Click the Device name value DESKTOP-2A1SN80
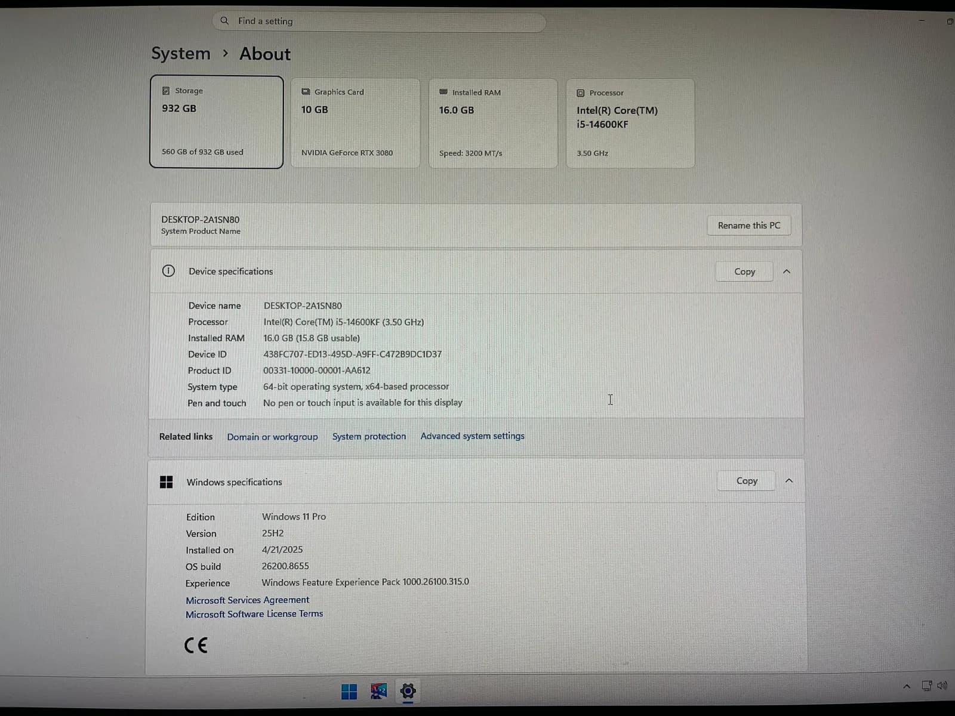 303,305
